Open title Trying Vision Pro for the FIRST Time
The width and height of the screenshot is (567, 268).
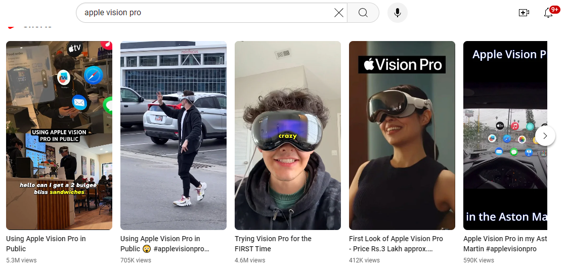pos(273,244)
